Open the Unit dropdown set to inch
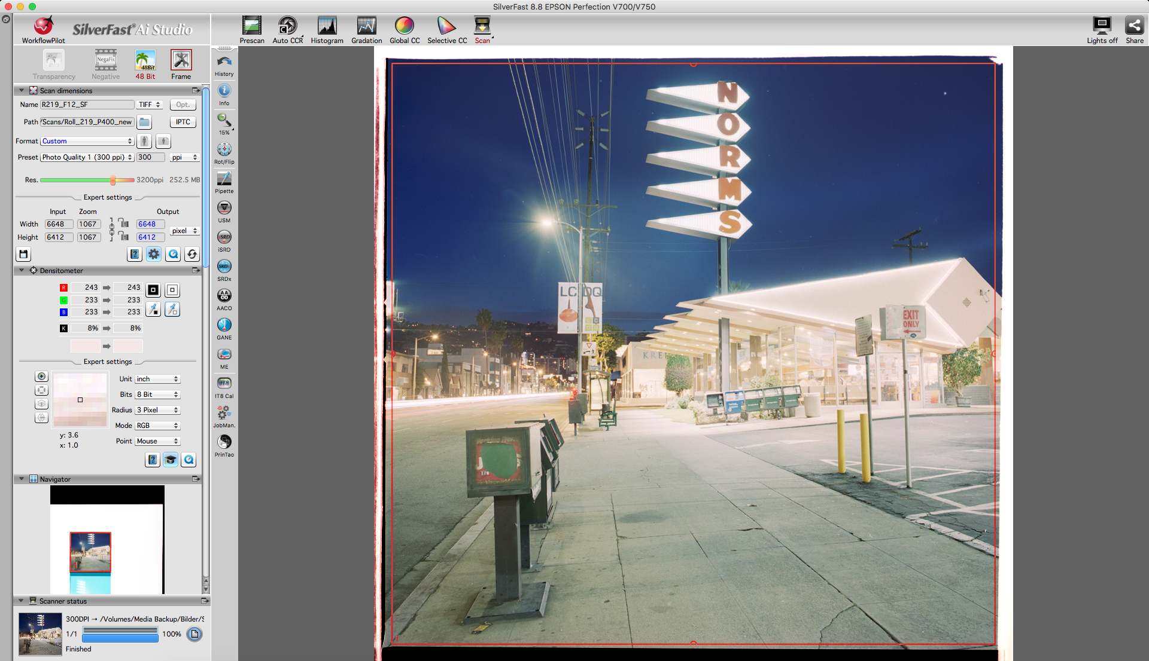The width and height of the screenshot is (1149, 661). pos(157,378)
